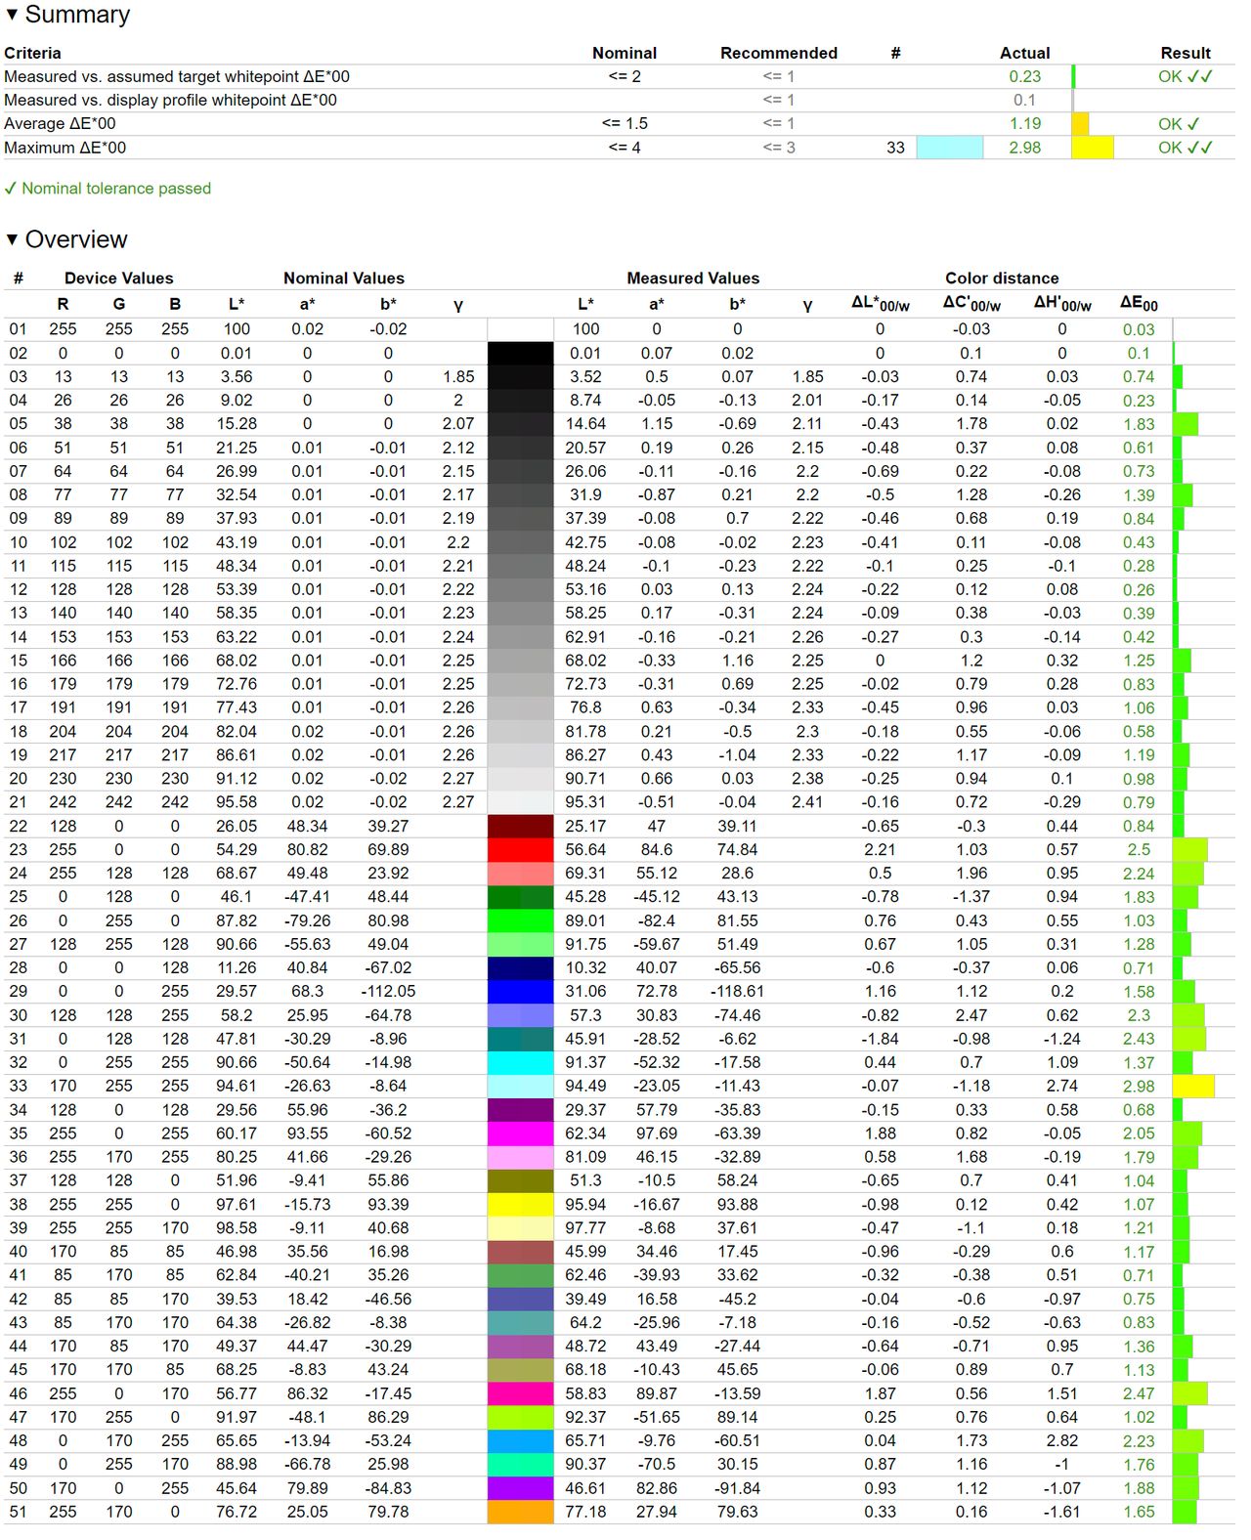1251x1540 pixels.
Task: Click 'Nominal tolerance passed' text
Action: 116,189
